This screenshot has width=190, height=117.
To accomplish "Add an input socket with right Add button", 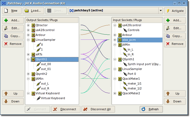I will [175, 20].
